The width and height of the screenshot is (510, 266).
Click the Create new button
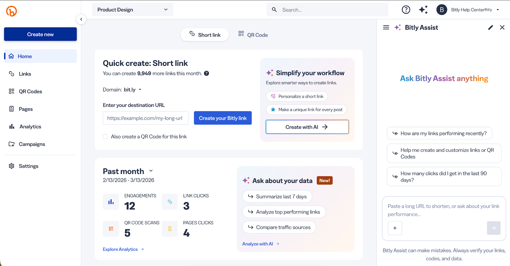coord(40,34)
